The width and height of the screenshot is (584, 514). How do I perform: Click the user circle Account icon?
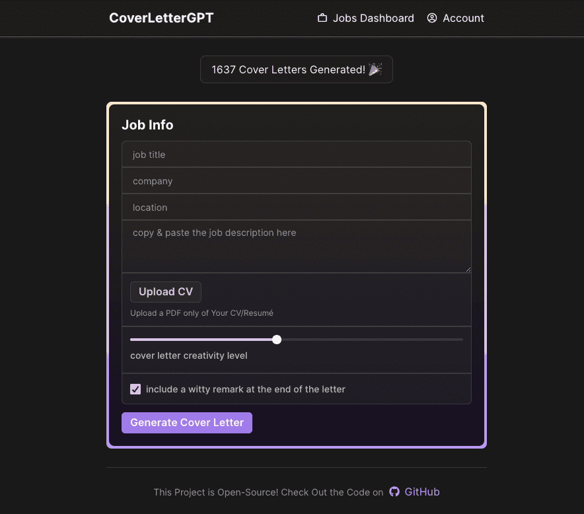click(432, 18)
